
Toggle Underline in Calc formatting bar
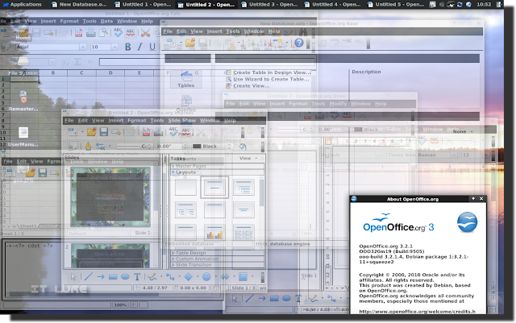152,47
